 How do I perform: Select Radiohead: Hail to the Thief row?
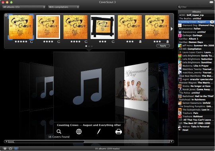tap(196, 96)
